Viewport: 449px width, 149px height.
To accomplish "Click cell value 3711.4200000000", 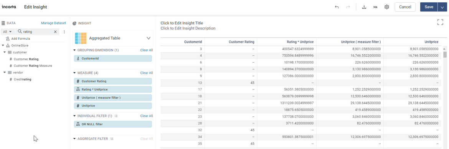I will [299, 123].
